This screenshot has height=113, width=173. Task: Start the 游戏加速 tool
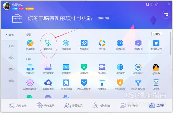pyautogui.click(x=84, y=45)
